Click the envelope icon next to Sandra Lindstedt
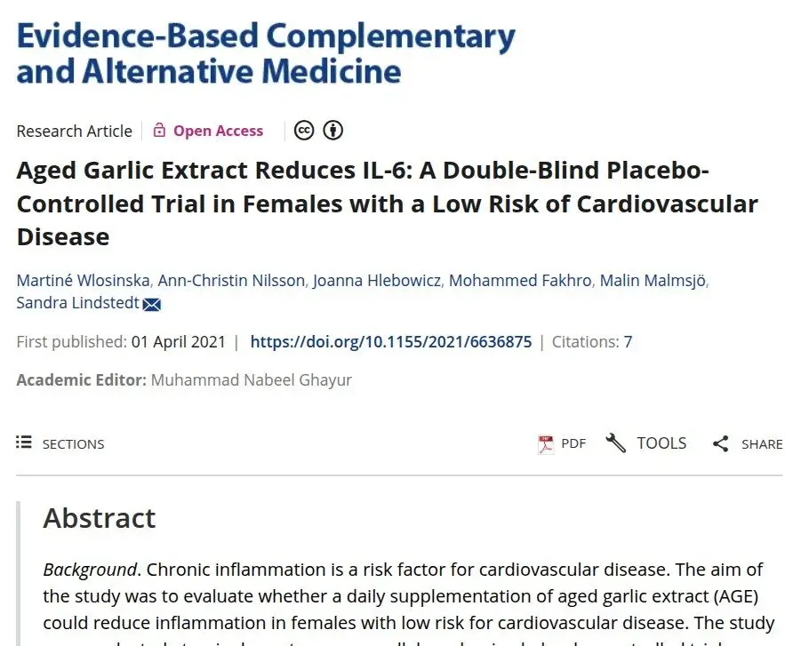 (152, 304)
